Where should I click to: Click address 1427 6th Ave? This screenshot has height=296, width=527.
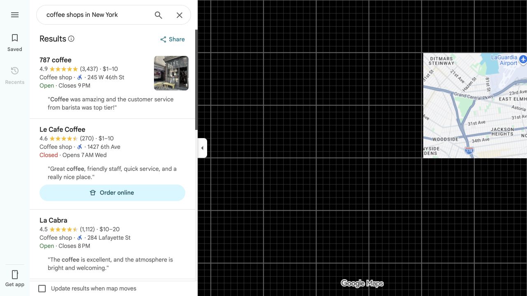104,147
